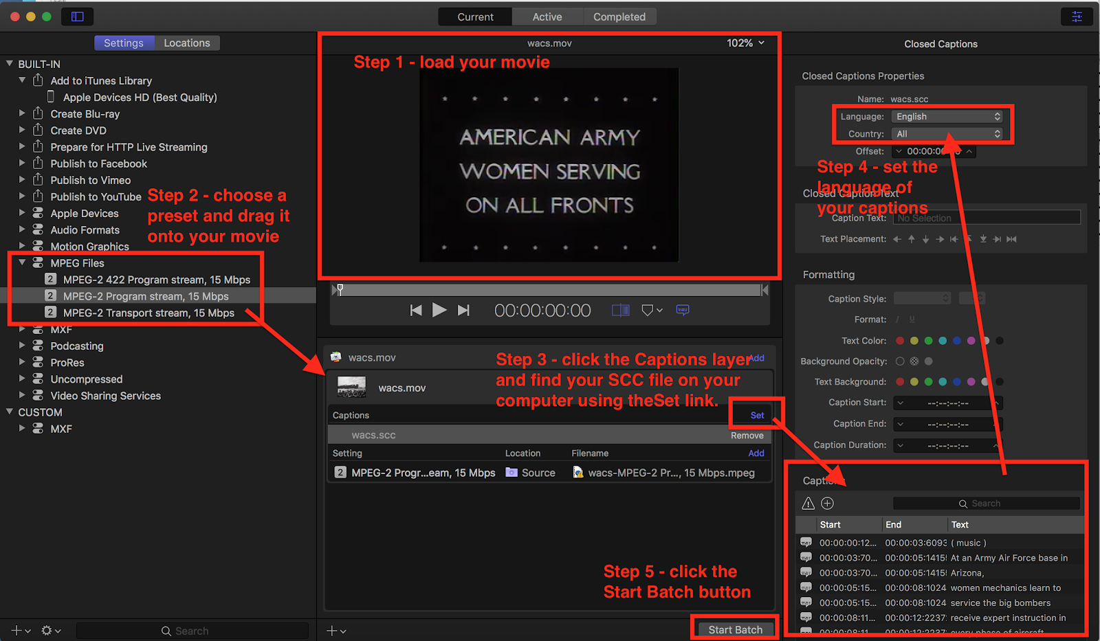Click the ProRes group icon
The width and height of the screenshot is (1100, 641).
(x=38, y=362)
